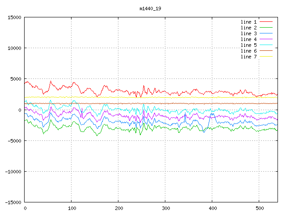Click the -10000 y-axis tick label
286x214 pixels.
[13, 172]
